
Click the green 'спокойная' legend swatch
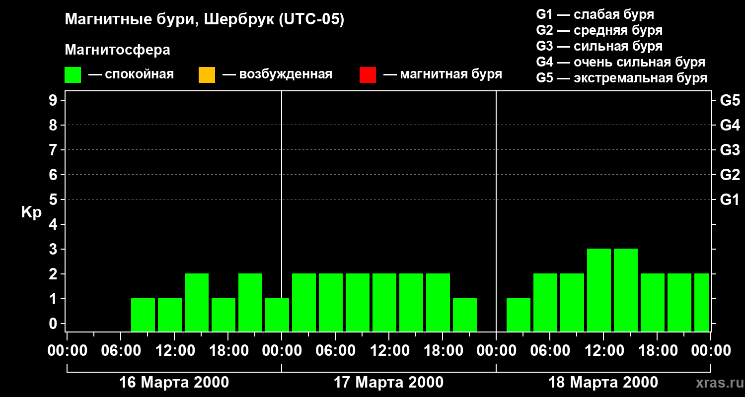[x=73, y=75]
